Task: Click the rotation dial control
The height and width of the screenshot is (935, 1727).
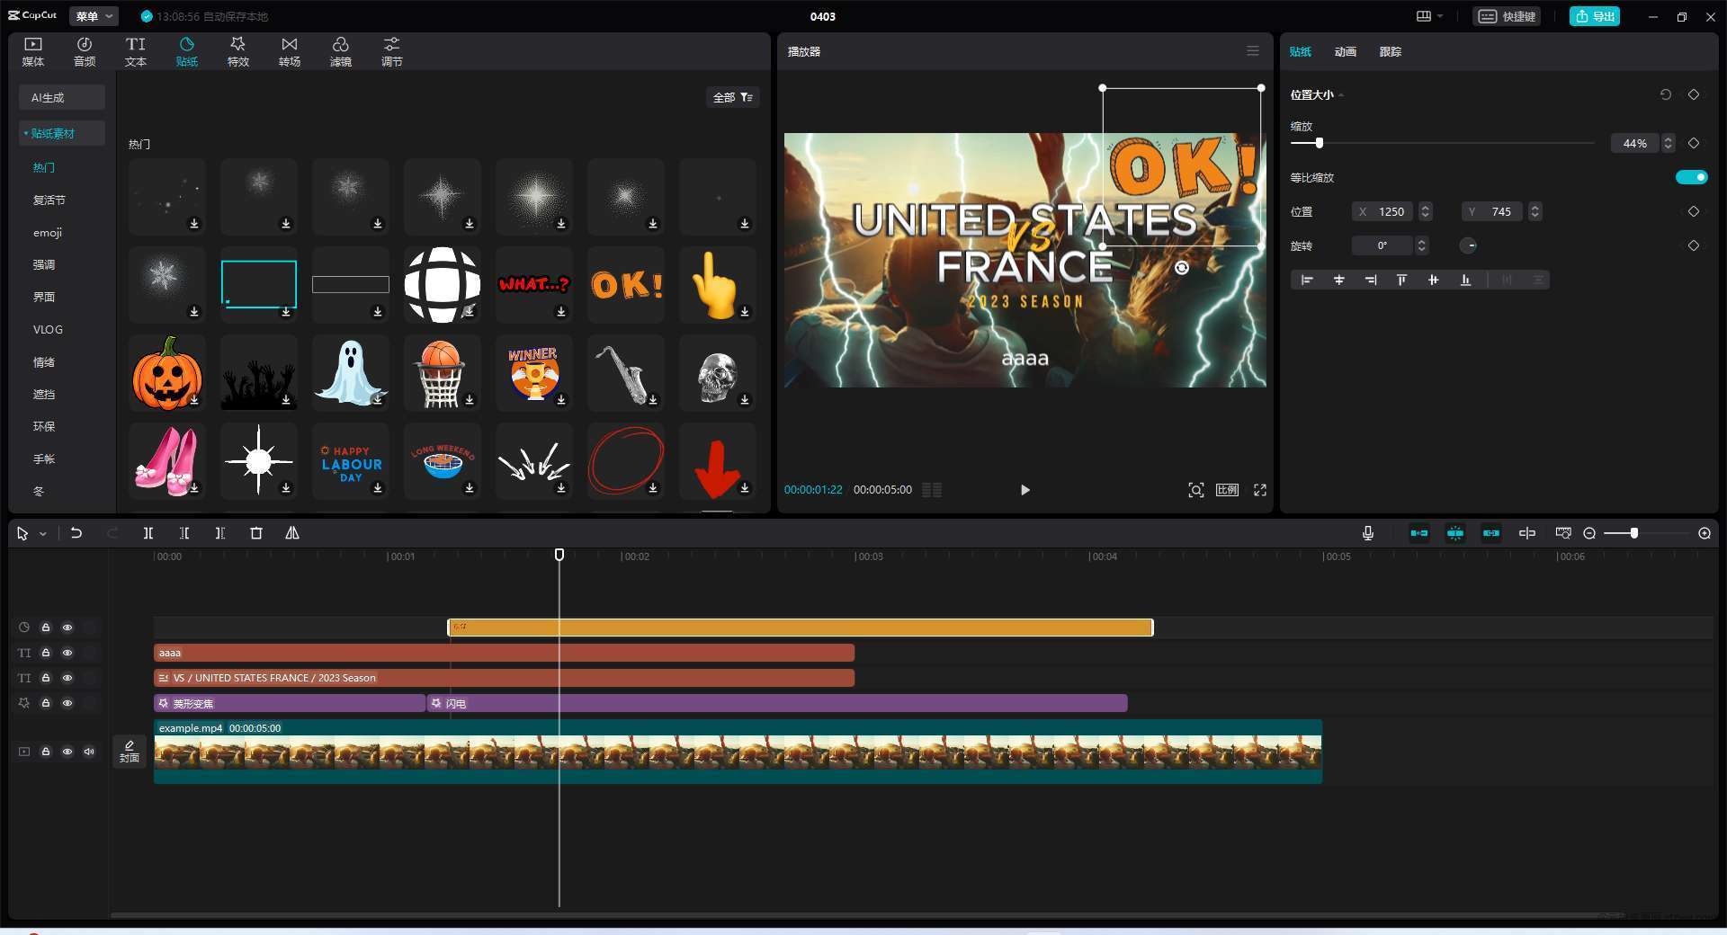Action: pyautogui.click(x=1468, y=245)
